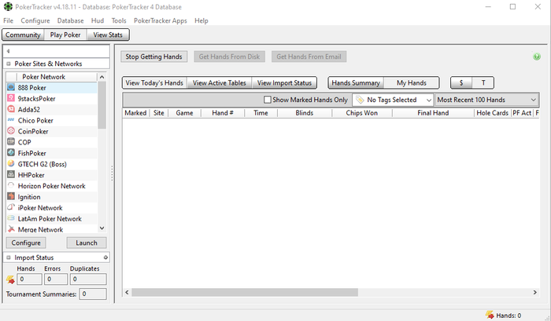
Task: Click the status bar Hands lightning icon
Action: [x=490, y=315]
